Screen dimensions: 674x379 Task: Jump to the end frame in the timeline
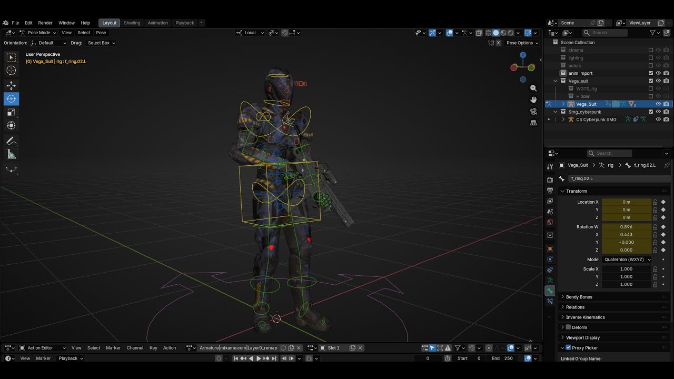click(x=274, y=358)
